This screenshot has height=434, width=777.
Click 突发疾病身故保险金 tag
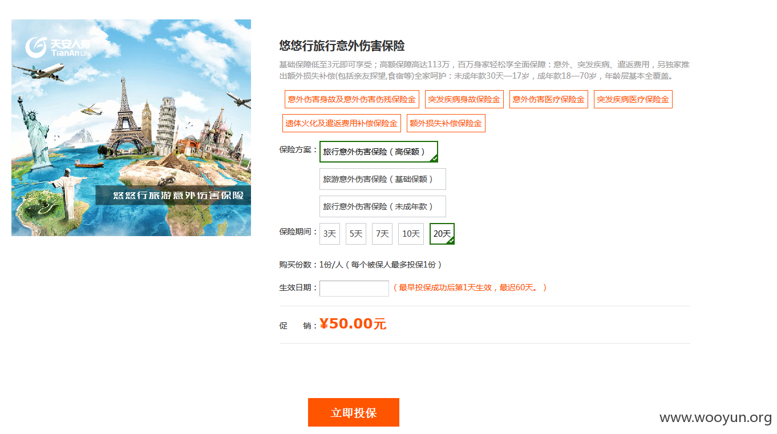click(x=464, y=99)
